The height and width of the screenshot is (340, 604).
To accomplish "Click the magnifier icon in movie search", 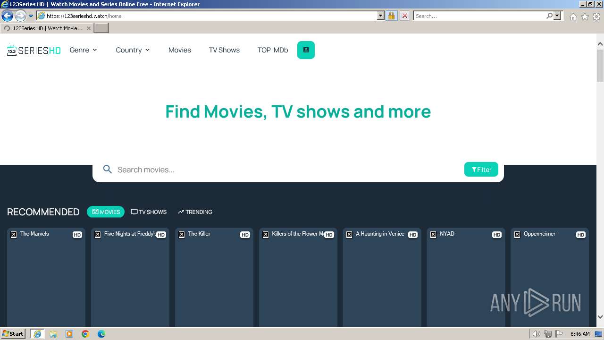I will (x=108, y=170).
